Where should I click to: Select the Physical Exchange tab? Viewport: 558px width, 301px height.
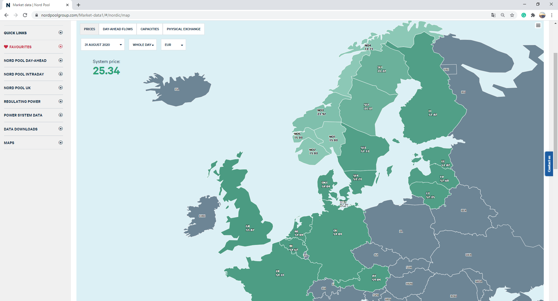(x=184, y=29)
